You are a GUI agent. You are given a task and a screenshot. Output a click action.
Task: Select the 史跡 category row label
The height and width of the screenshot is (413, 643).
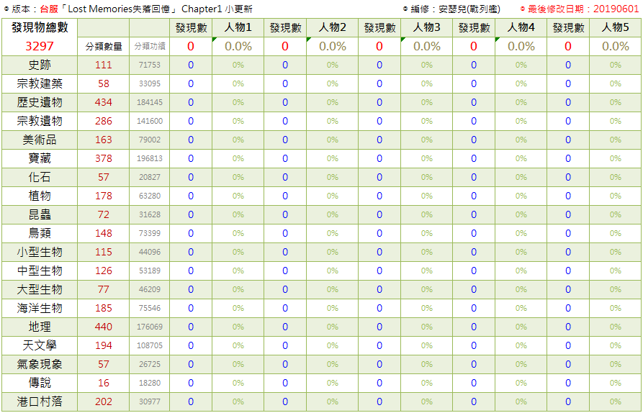tap(40, 65)
